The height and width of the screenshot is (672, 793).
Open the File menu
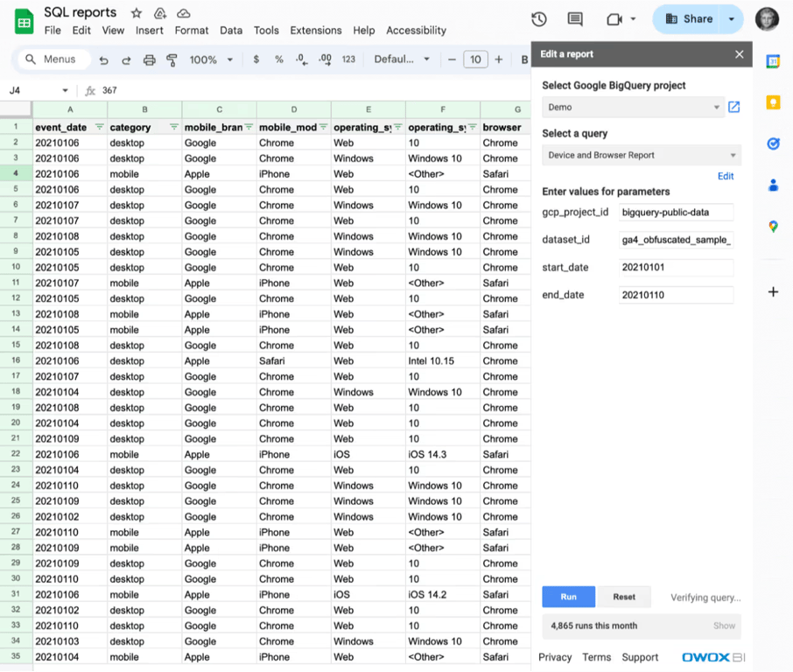pyautogui.click(x=53, y=31)
